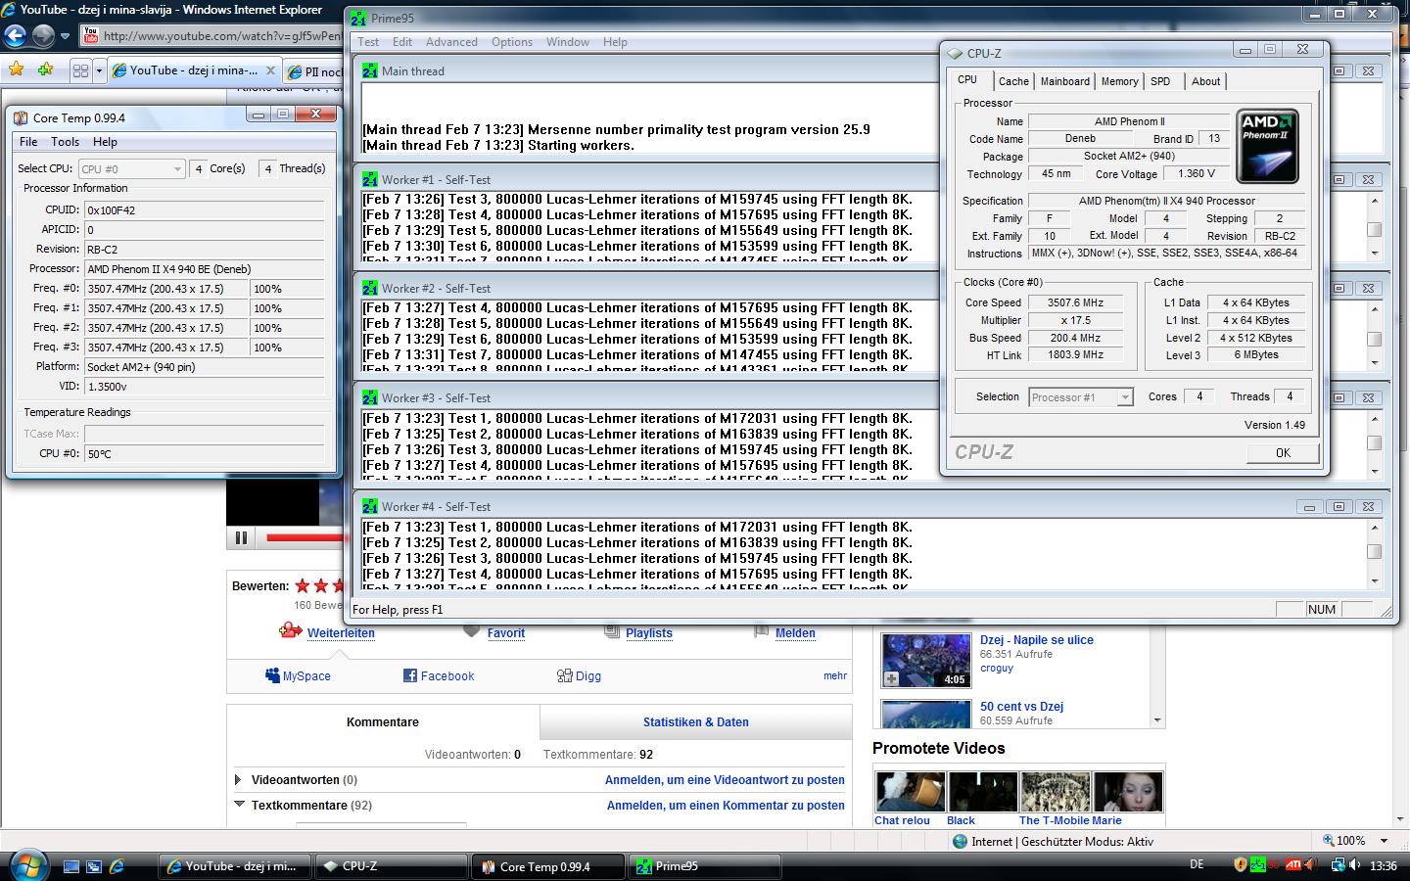Open the recent pages dropdown beside Forward

[66, 36]
